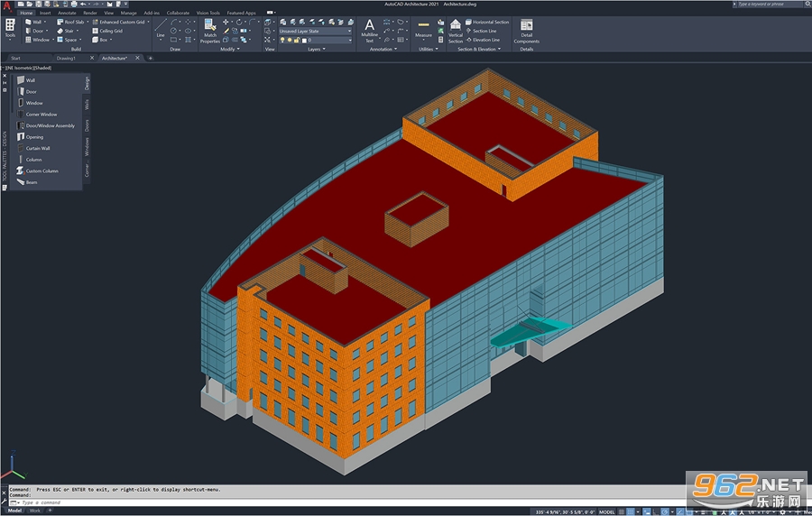Image resolution: width=812 pixels, height=516 pixels.
Task: Close the Architecture file tab
Action: pos(137,58)
